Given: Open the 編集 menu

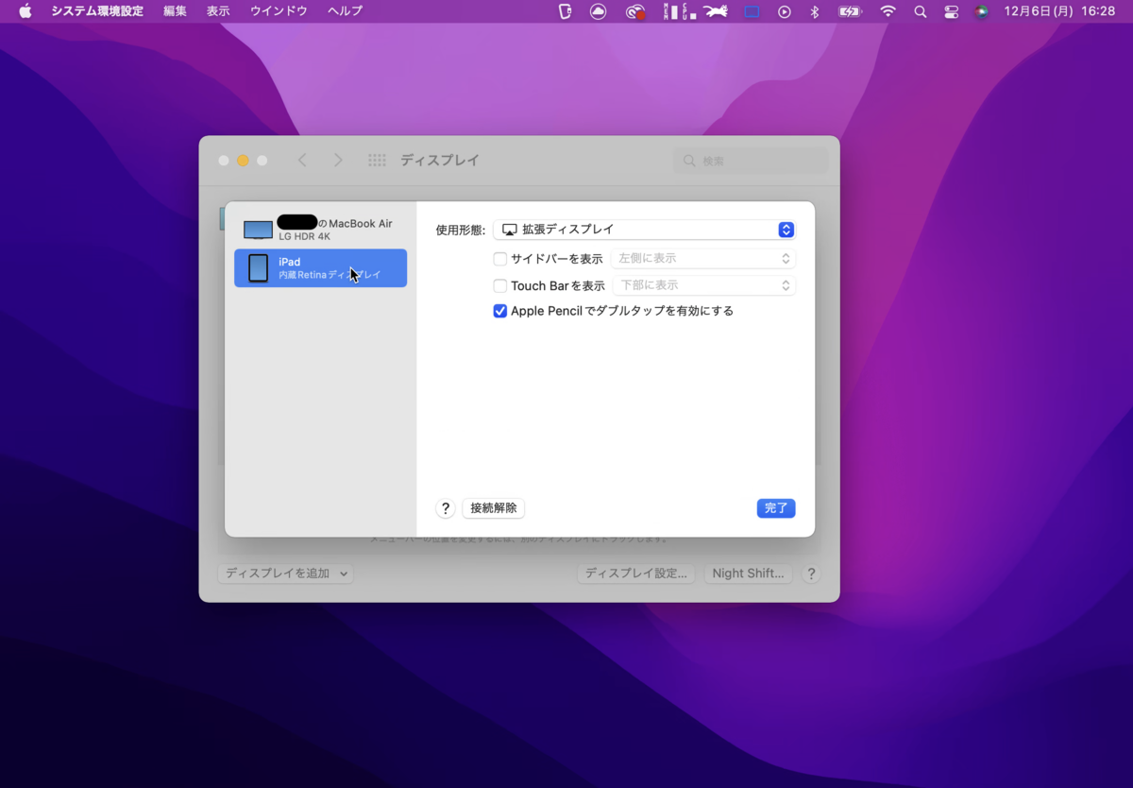Looking at the screenshot, I should [x=175, y=11].
